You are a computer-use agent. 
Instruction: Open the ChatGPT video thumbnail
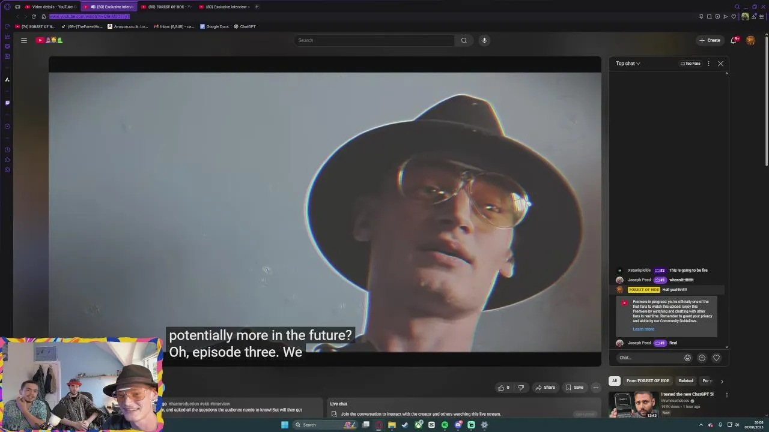tap(633, 405)
